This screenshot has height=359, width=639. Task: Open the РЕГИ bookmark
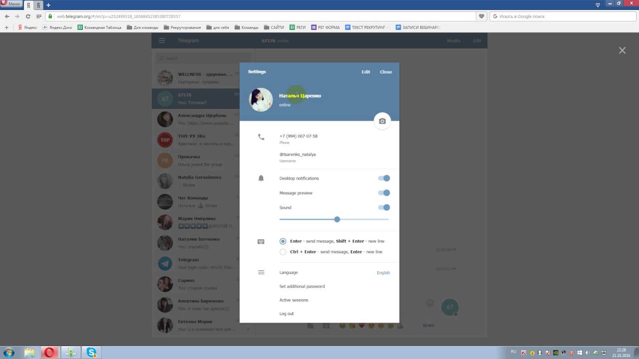pos(298,27)
